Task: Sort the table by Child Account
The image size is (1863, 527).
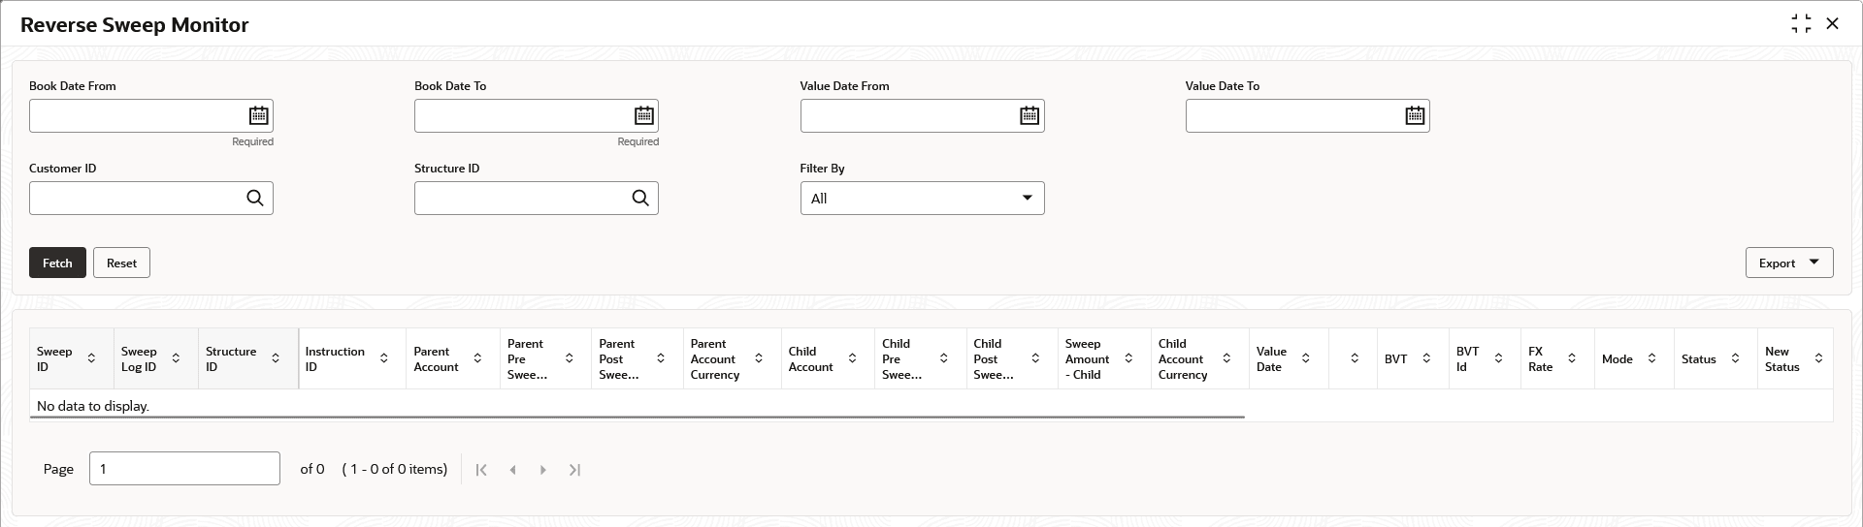Action: pos(852,359)
